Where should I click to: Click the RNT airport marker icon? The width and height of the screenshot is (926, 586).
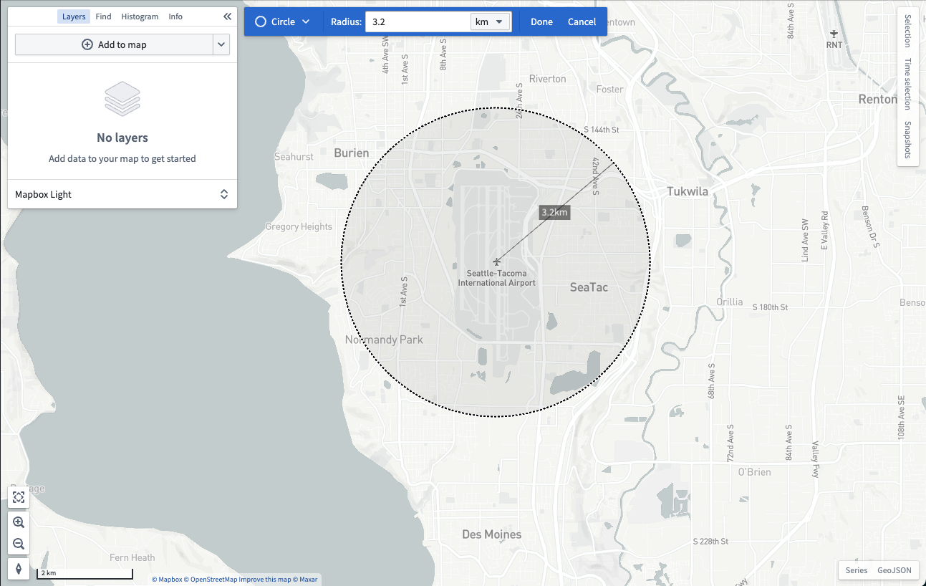coord(834,34)
